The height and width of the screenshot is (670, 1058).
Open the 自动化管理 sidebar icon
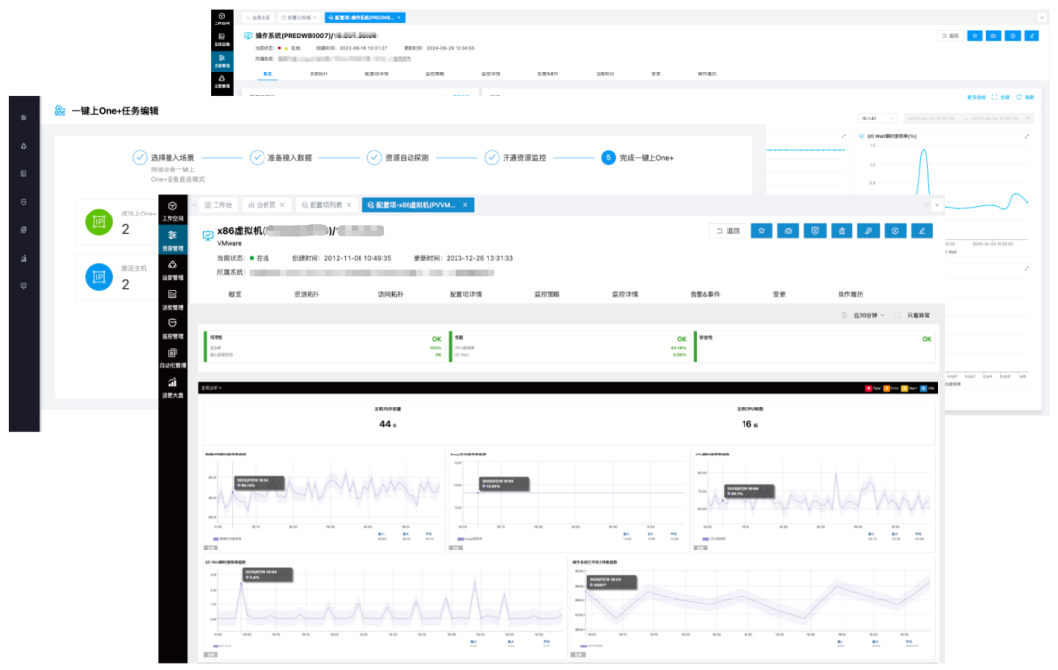coord(172,358)
